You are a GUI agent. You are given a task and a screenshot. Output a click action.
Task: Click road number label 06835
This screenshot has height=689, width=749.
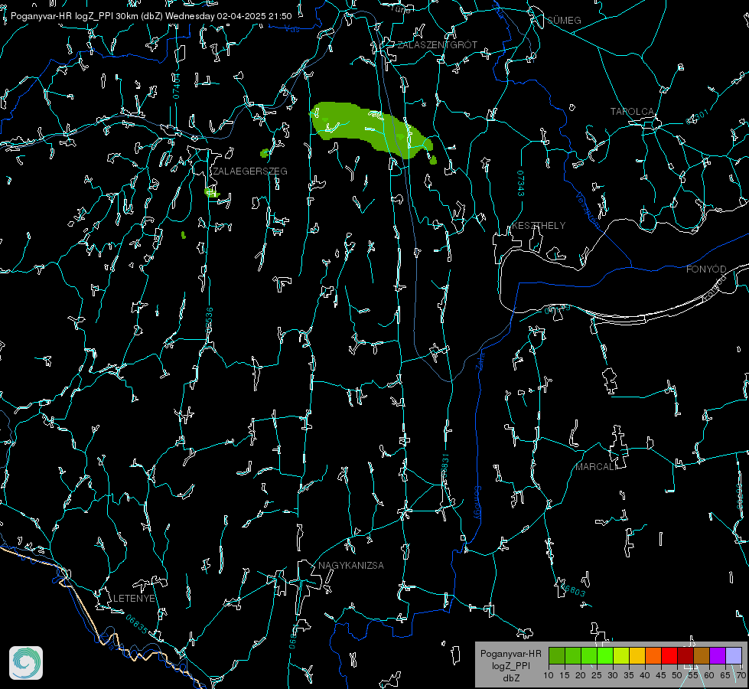click(x=137, y=624)
